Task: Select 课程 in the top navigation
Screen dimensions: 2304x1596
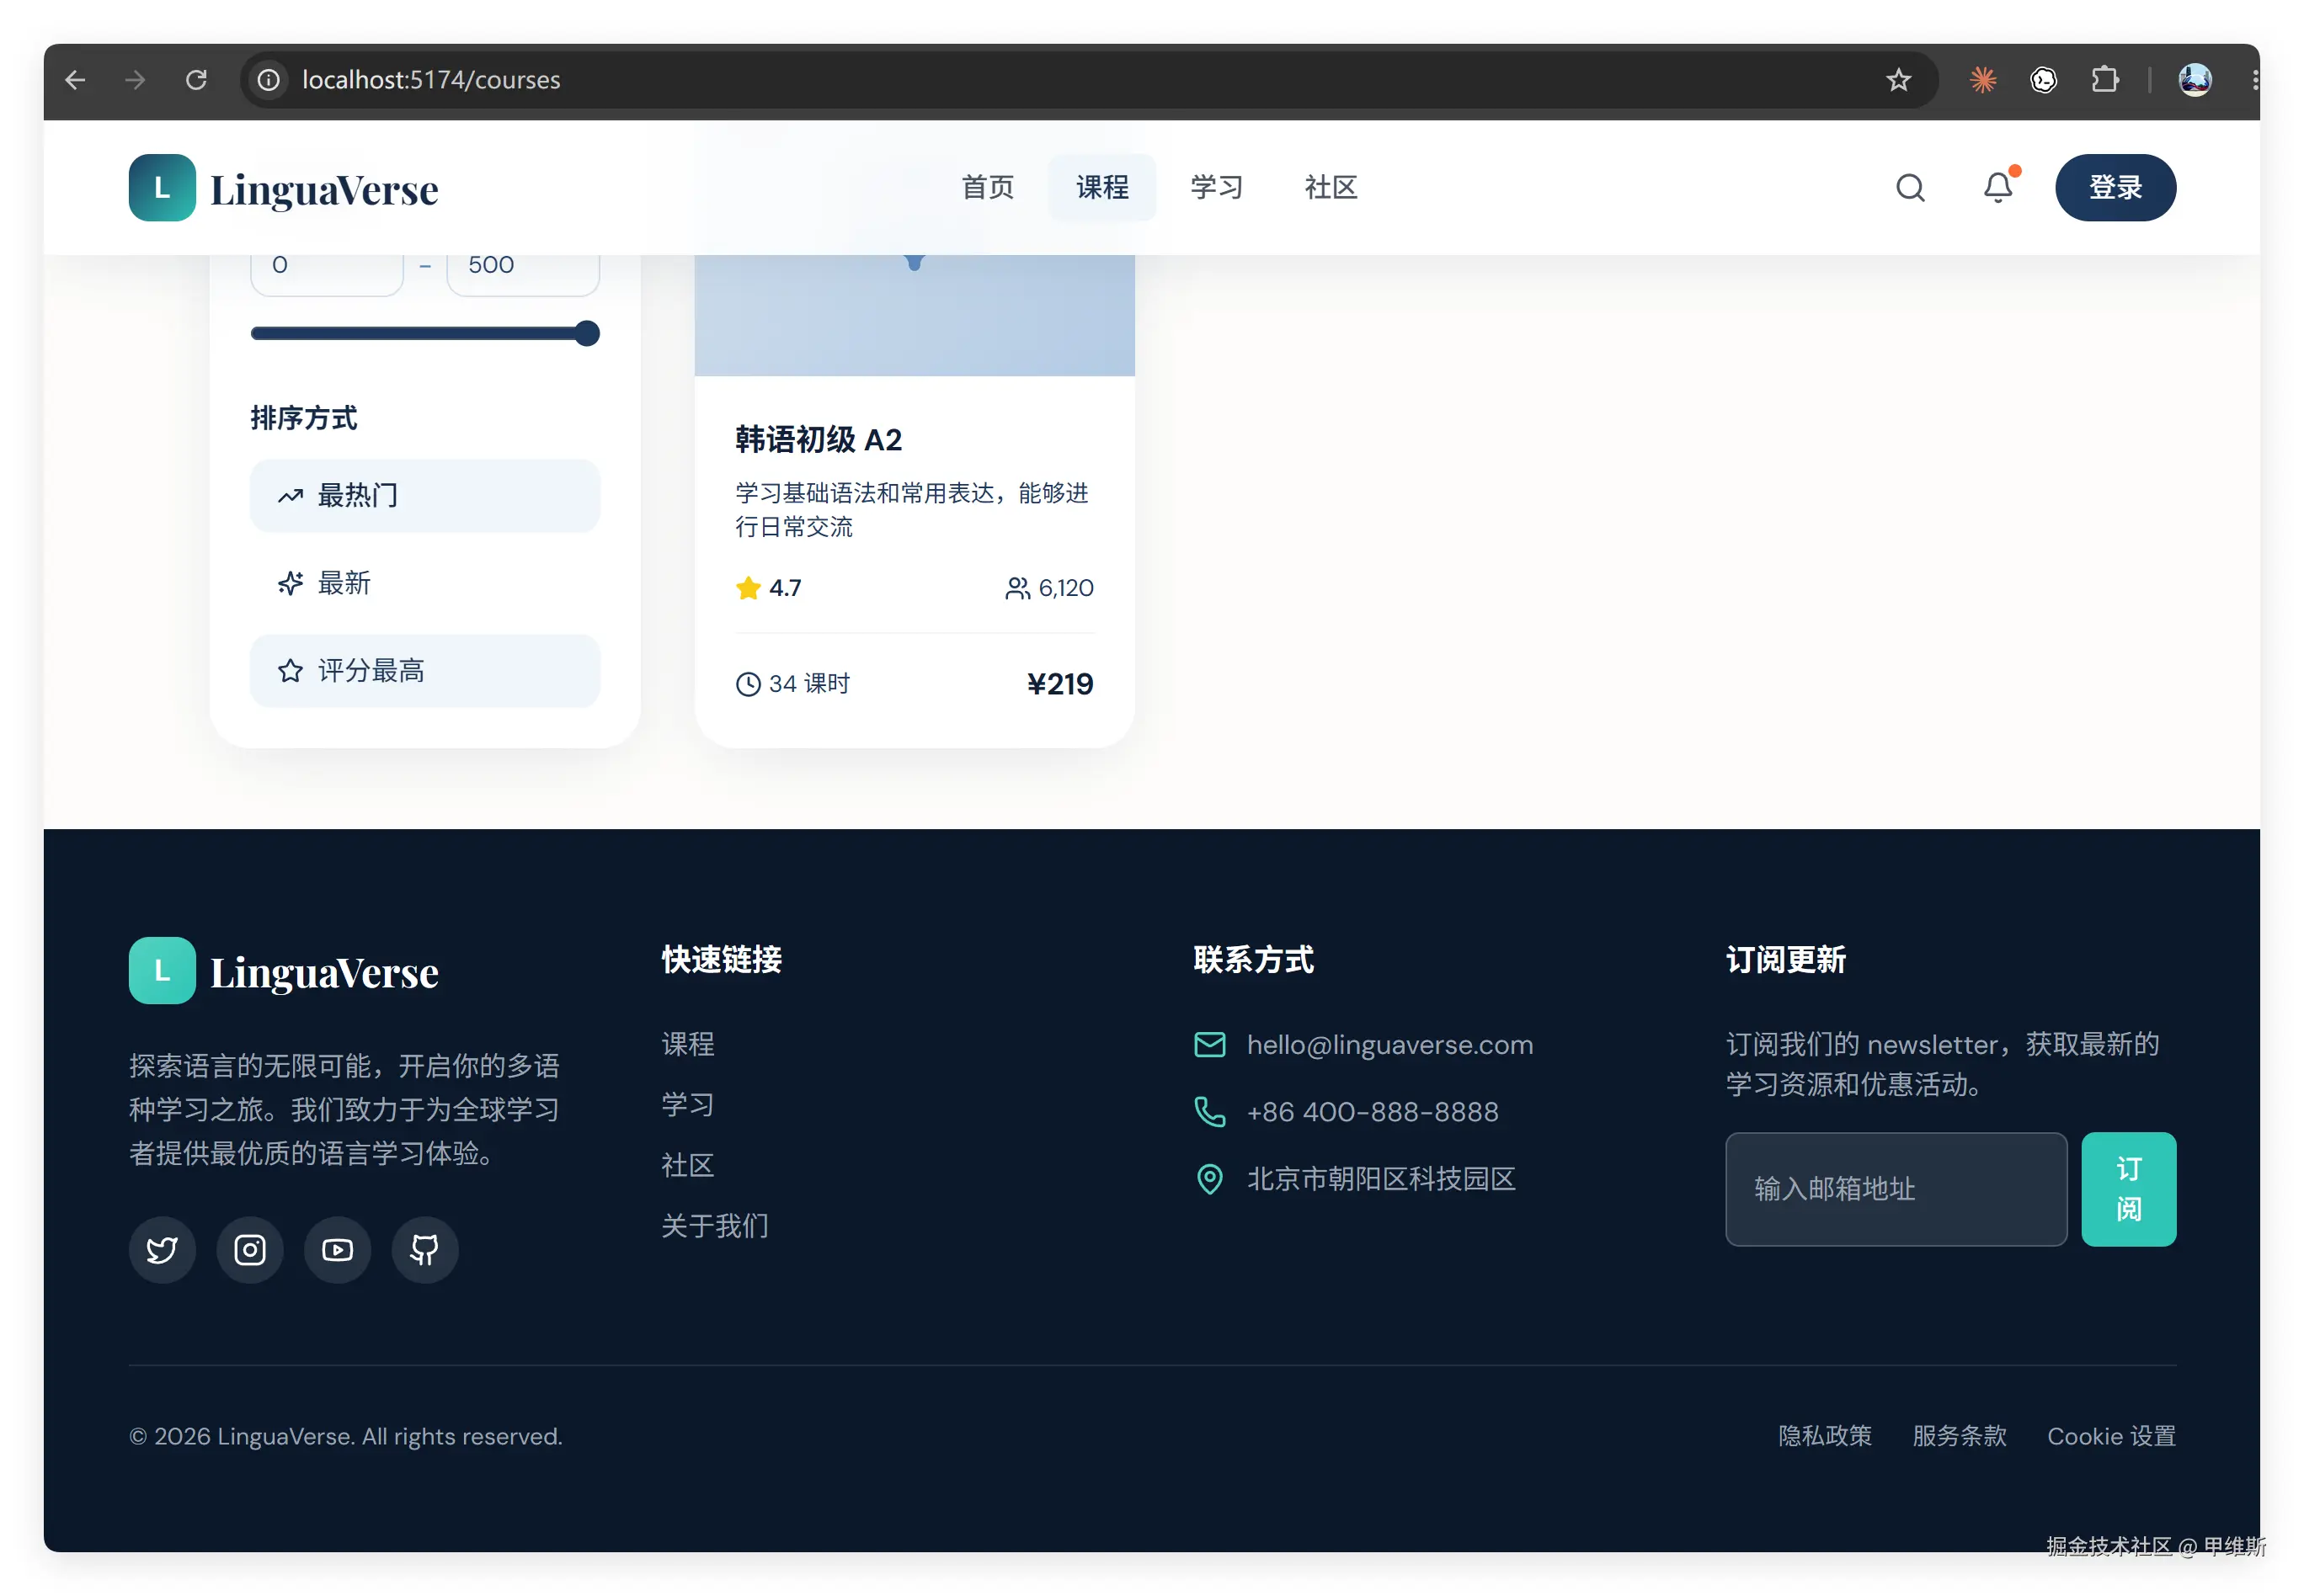Action: point(1101,188)
